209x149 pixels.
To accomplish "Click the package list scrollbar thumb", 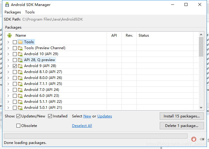I will [201, 47].
